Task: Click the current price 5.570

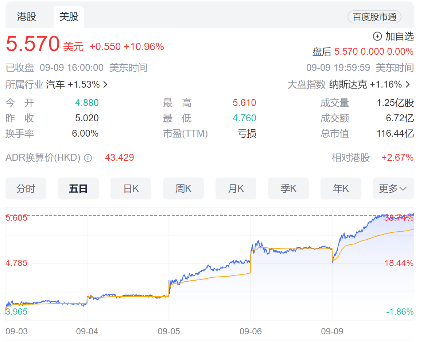Action: pos(33,43)
